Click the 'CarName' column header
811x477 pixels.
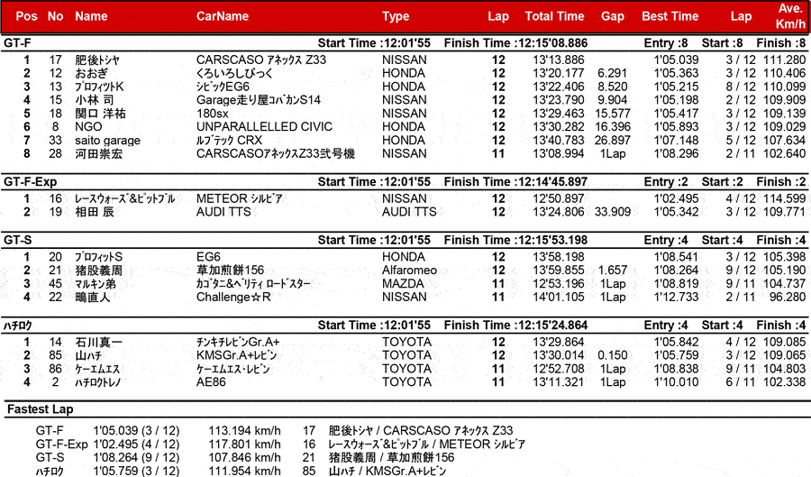point(223,16)
